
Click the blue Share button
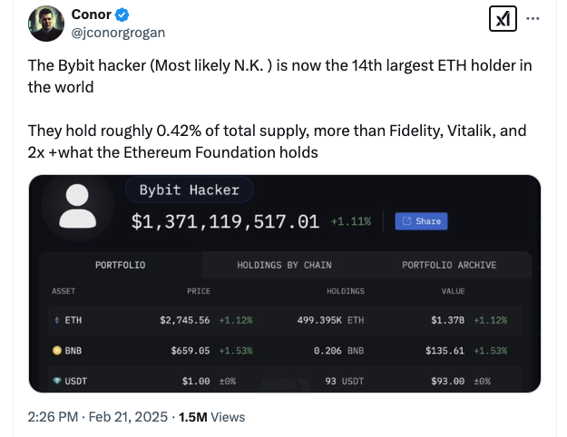(x=421, y=221)
